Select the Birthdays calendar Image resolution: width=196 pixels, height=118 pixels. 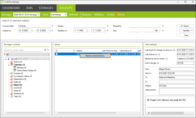pyautogui.click(x=21, y=68)
